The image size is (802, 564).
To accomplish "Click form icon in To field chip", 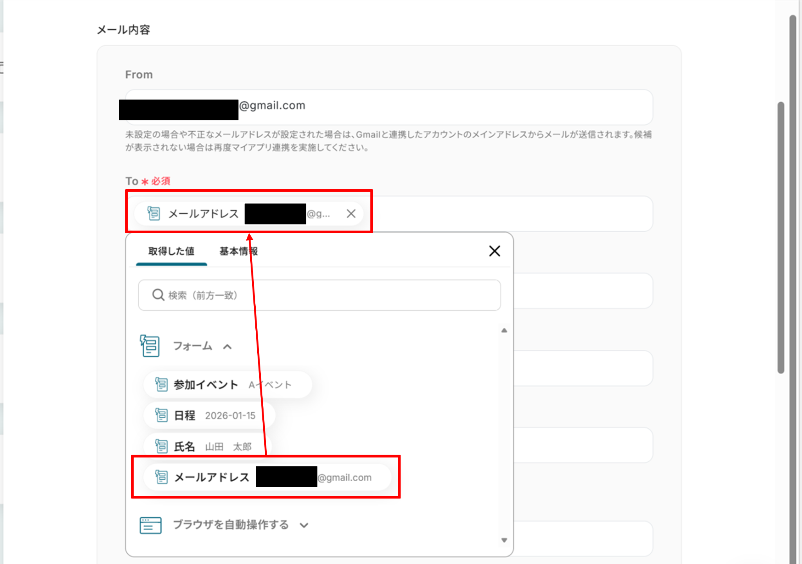I will 154,214.
